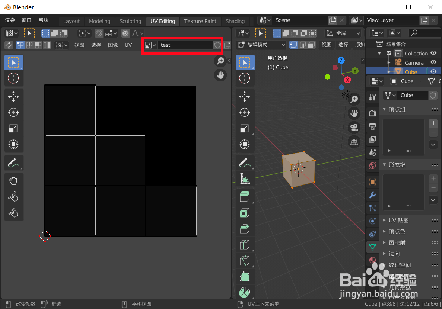Toggle proportional editing in UV editor
The image size is (442, 309).
pyautogui.click(x=125, y=33)
